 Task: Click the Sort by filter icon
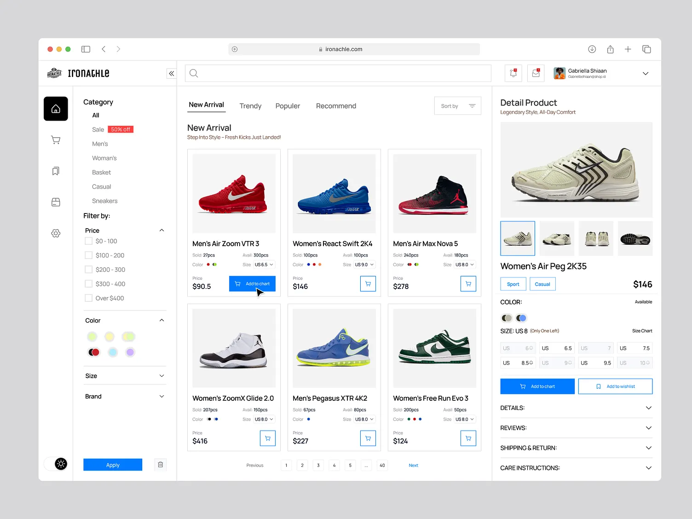(472, 106)
